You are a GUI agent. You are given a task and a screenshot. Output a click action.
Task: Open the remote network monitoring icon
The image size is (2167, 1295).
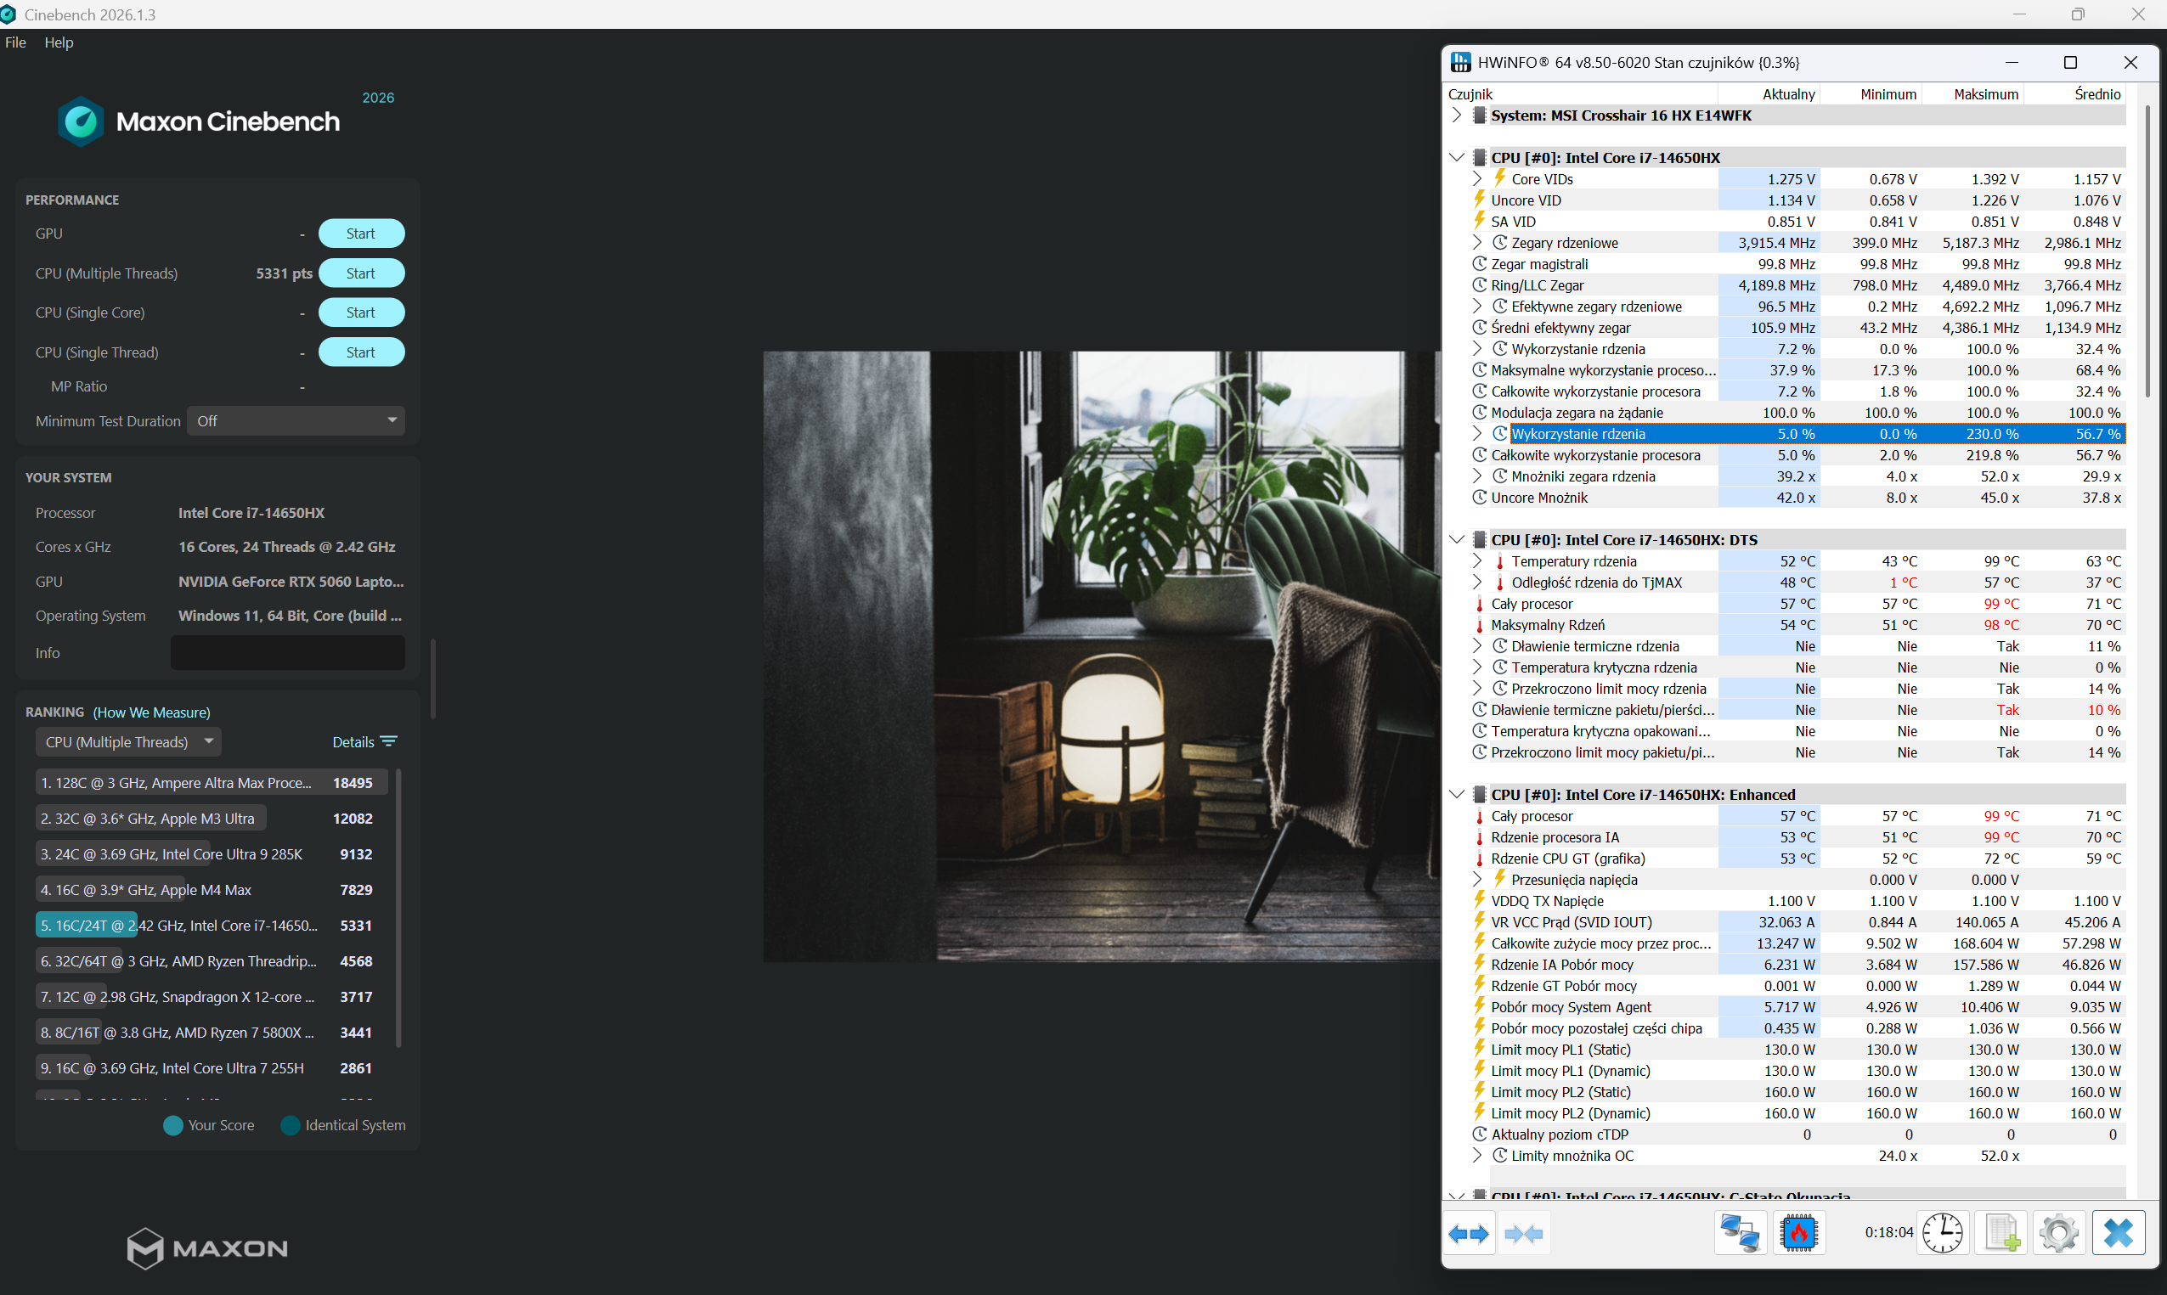click(x=1740, y=1234)
